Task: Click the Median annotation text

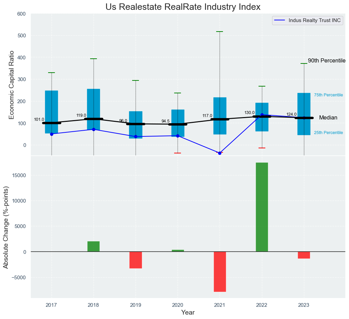Action: 328,118
